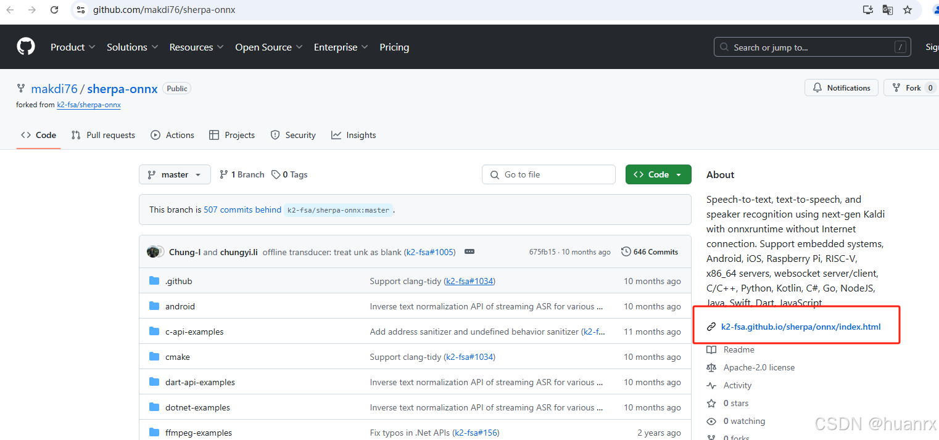Open the 507 commits behind link

tap(242, 210)
